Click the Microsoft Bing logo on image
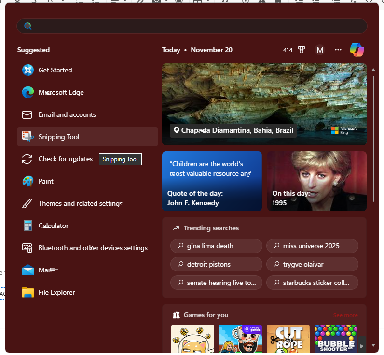Image resolution: width=384 pixels, height=355 pixels. click(344, 130)
